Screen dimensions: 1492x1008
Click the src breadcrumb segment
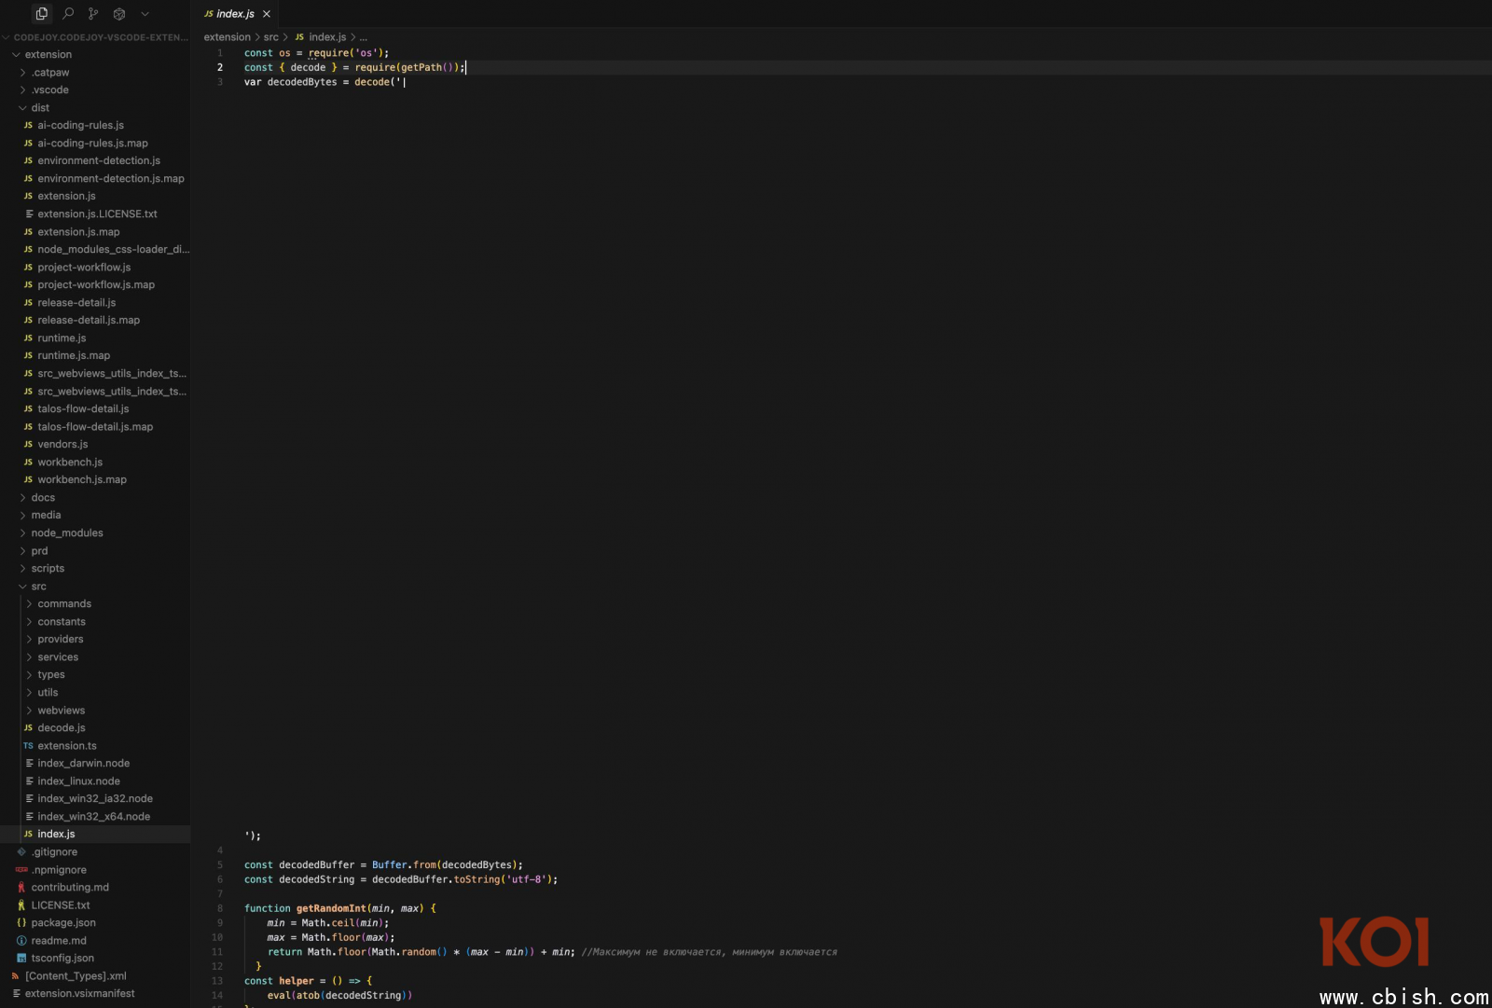tap(270, 37)
